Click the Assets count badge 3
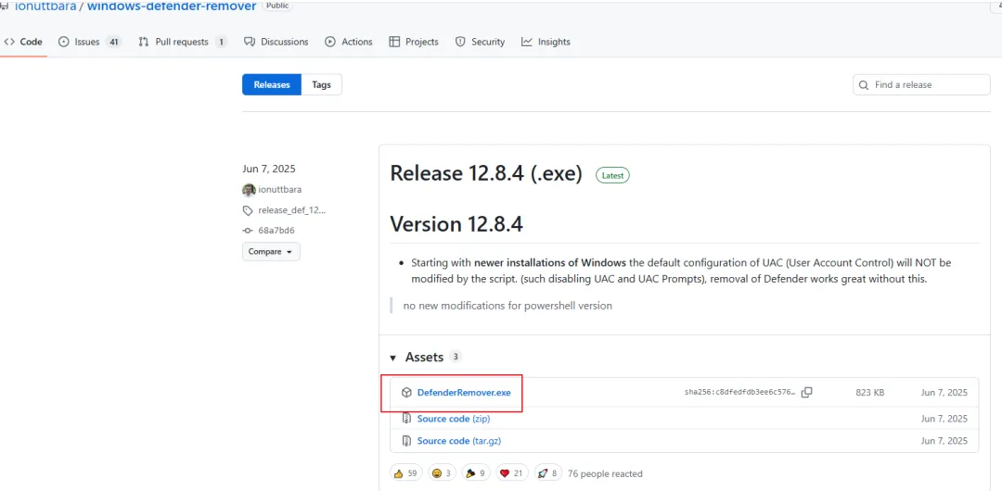This screenshot has width=1002, height=491. (455, 357)
